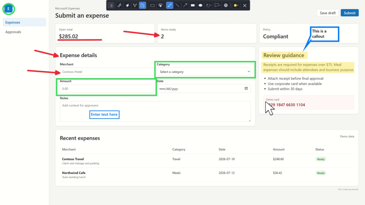Click the Demo card number

tap(286, 105)
